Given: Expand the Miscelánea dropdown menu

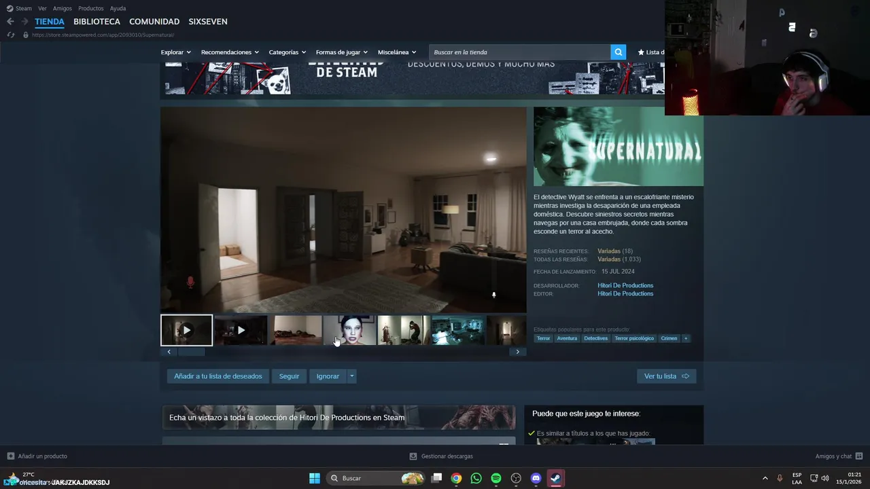Looking at the screenshot, I should click(x=397, y=52).
